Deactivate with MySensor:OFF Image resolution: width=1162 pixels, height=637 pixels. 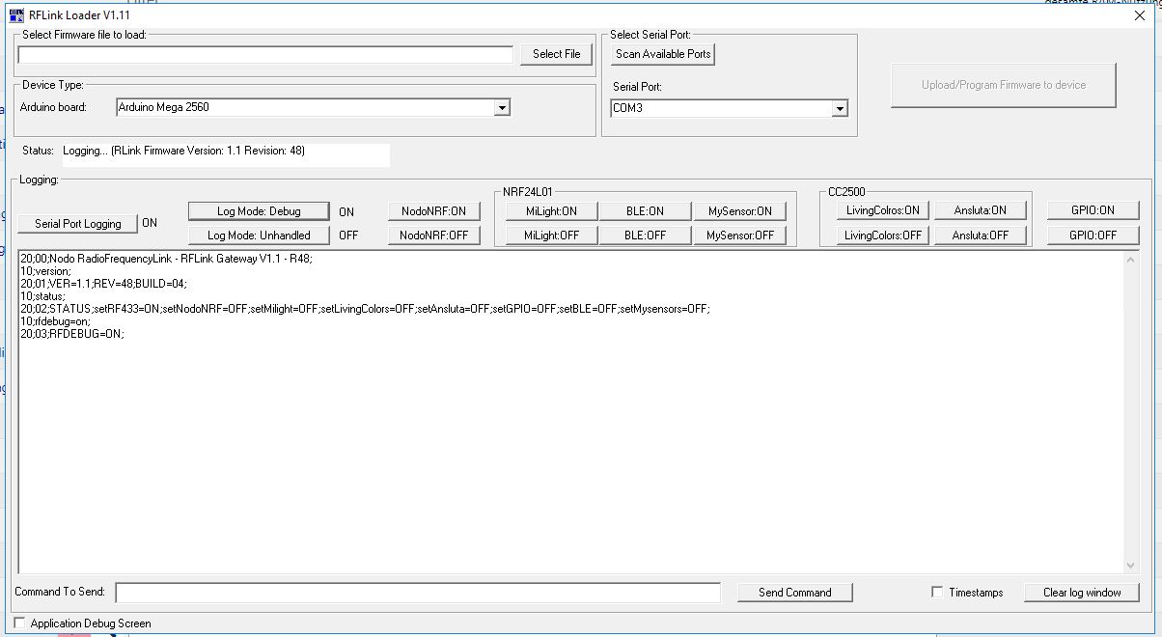740,235
